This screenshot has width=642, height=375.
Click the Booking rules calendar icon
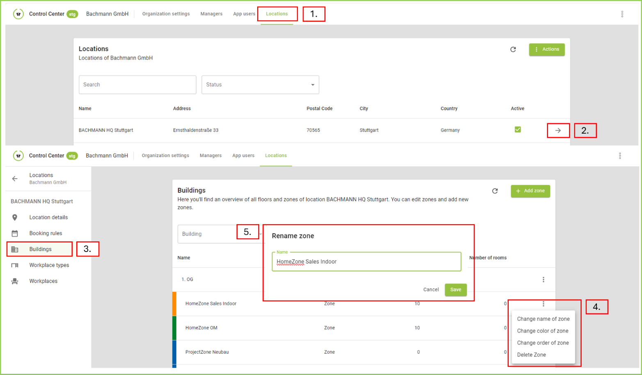[x=15, y=234]
